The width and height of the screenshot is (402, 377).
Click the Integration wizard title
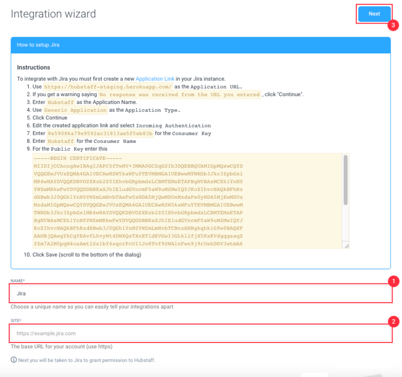pyautogui.click(x=53, y=14)
